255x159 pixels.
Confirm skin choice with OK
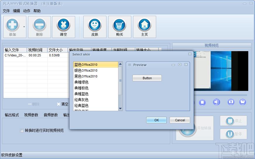click(156, 120)
